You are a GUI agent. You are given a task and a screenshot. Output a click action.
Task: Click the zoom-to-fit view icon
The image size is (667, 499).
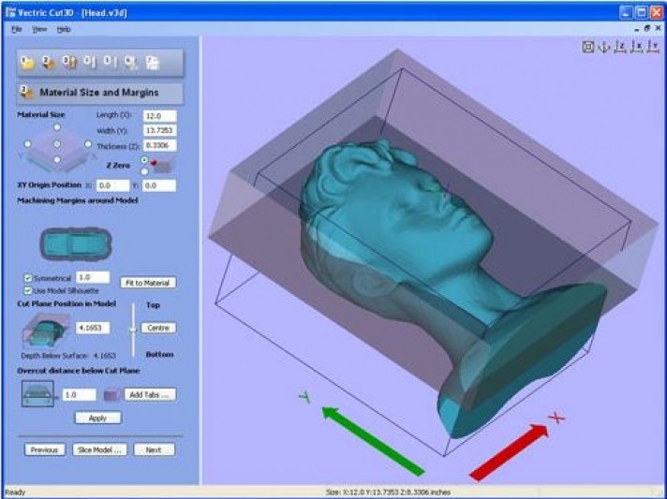coord(588,47)
